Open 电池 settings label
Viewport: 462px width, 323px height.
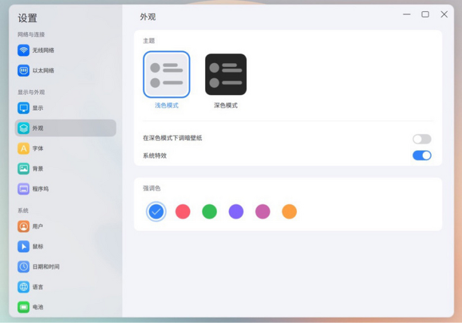[38, 307]
